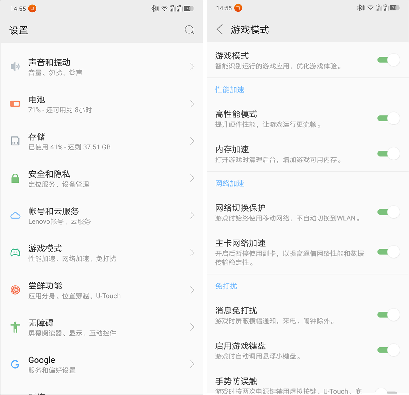This screenshot has width=409, height=395.
Task: Select the 免打扰 section header
Action: (x=226, y=286)
